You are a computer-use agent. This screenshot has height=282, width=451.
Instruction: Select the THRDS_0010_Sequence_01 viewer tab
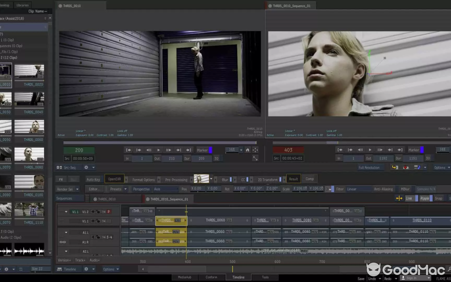[x=291, y=5]
